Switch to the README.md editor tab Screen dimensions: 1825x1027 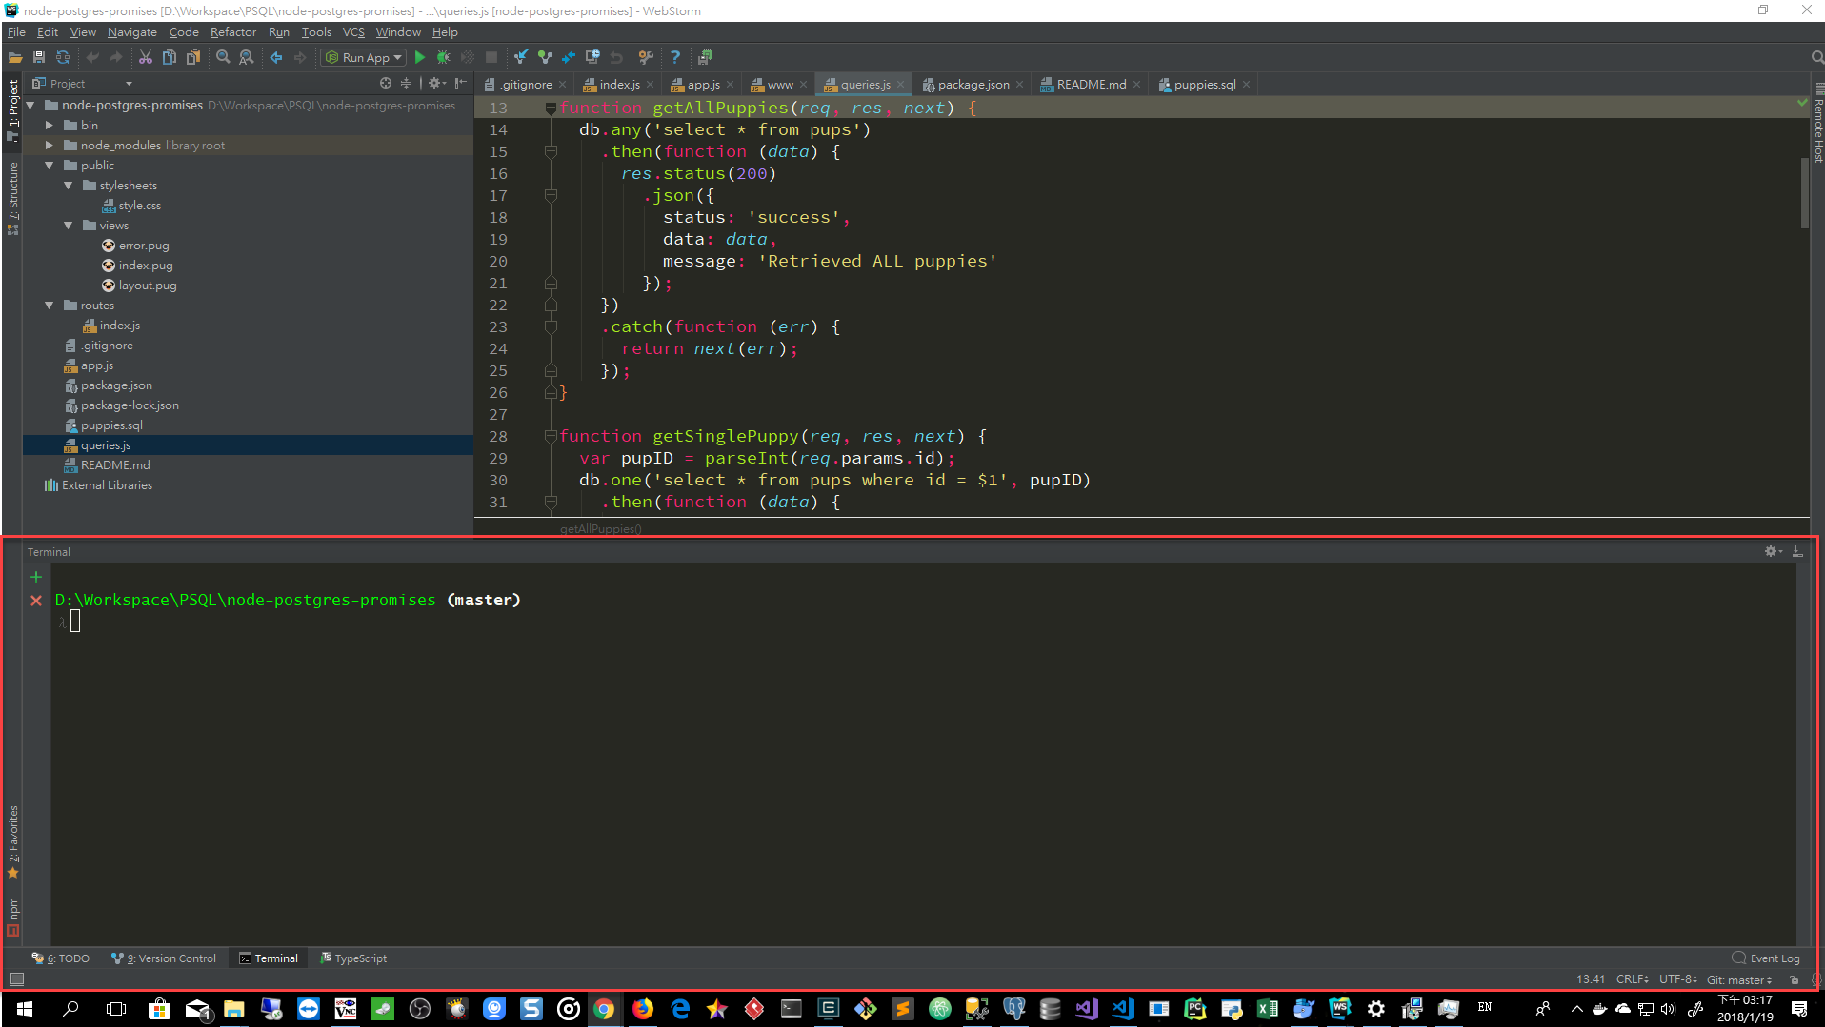point(1088,84)
